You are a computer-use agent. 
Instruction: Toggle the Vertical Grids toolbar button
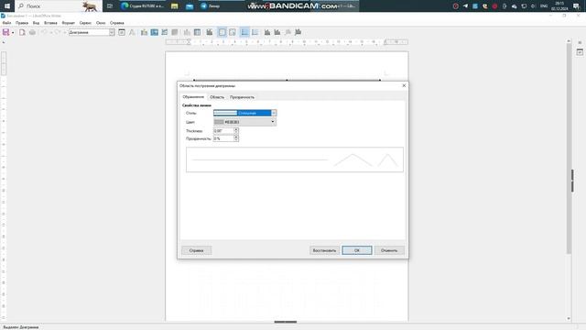255,33
